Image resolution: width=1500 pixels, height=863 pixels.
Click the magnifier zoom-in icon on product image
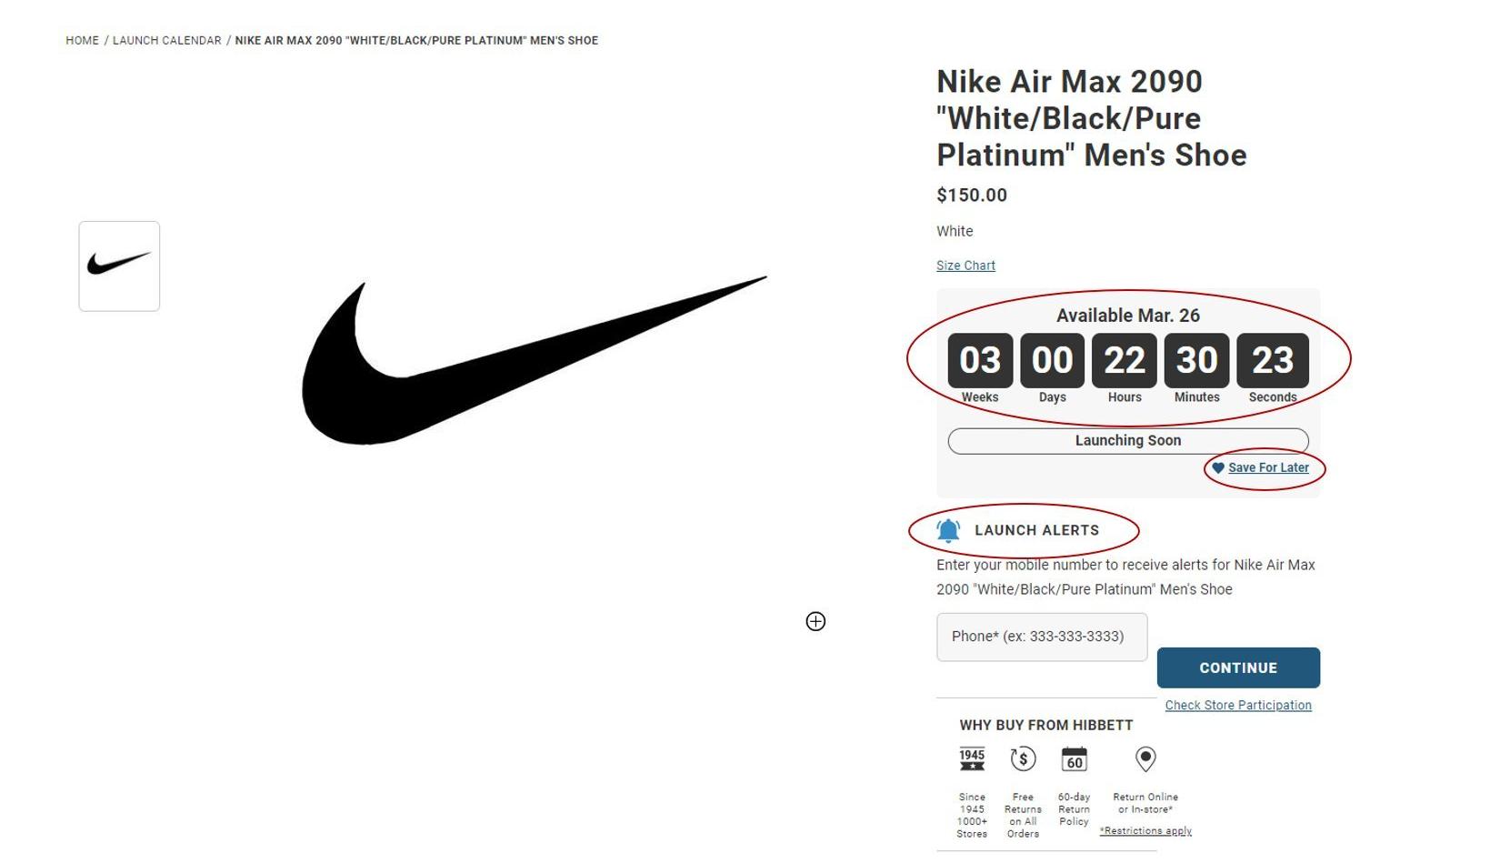[815, 621]
